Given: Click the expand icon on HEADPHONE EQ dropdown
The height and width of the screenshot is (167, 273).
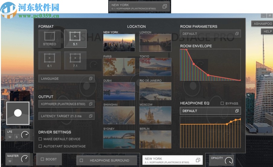Looking at the screenshot, I should 237,111.
